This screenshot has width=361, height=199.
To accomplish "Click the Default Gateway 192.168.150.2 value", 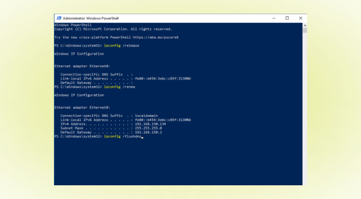I will point(148,133).
